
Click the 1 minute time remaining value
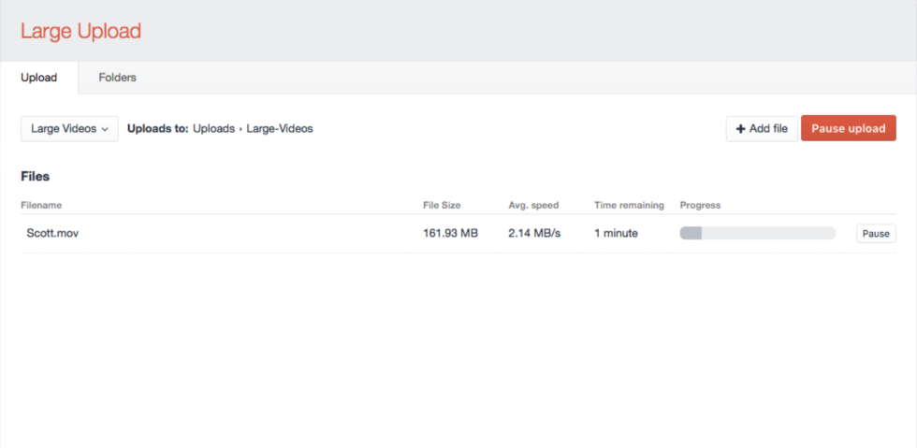(616, 234)
